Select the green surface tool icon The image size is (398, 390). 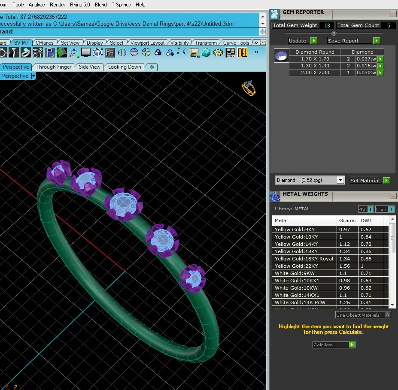(x=62, y=52)
